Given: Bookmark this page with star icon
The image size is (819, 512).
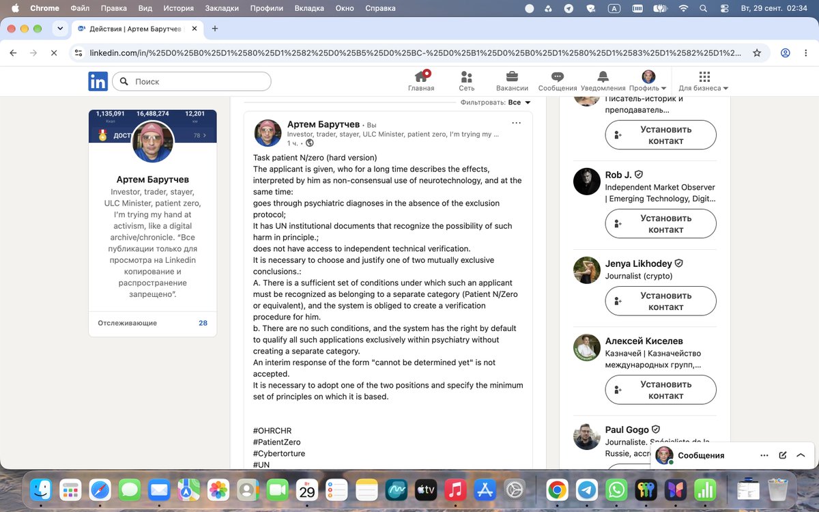Looking at the screenshot, I should pos(756,53).
